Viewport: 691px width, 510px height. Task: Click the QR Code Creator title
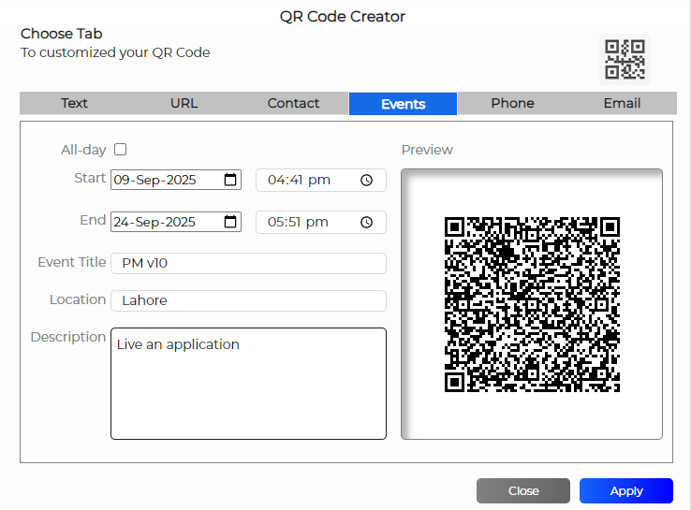[343, 16]
